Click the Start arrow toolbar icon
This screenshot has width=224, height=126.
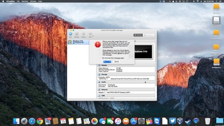pos(90,34)
